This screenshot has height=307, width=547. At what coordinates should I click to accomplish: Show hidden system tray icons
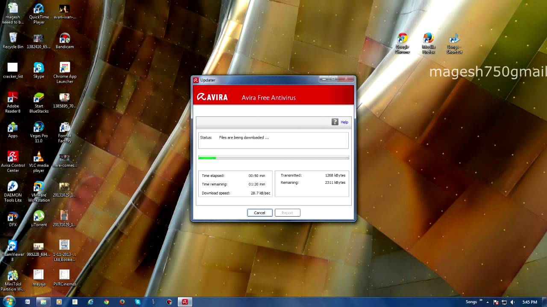coord(488,302)
